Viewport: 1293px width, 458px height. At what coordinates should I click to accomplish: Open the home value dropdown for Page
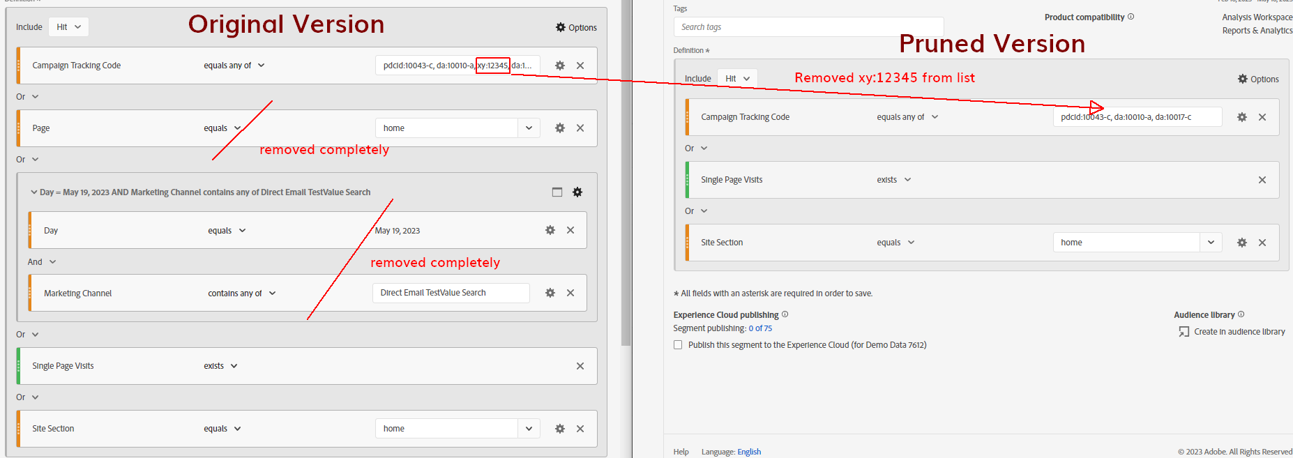(529, 128)
